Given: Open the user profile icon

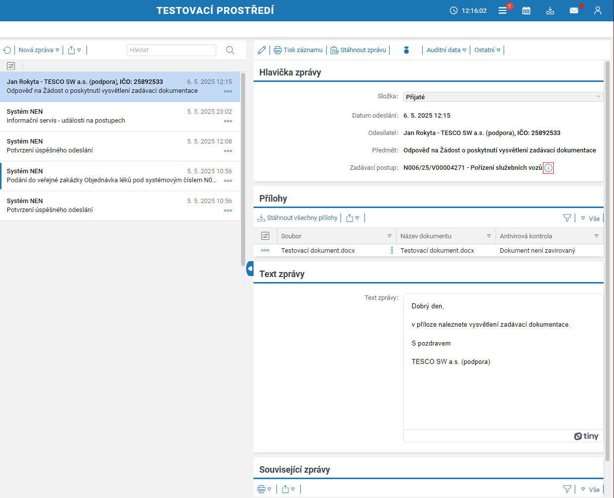Looking at the screenshot, I should 598,10.
